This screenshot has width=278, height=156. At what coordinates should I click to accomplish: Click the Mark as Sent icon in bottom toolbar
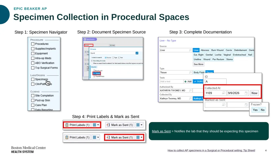coord(108,137)
